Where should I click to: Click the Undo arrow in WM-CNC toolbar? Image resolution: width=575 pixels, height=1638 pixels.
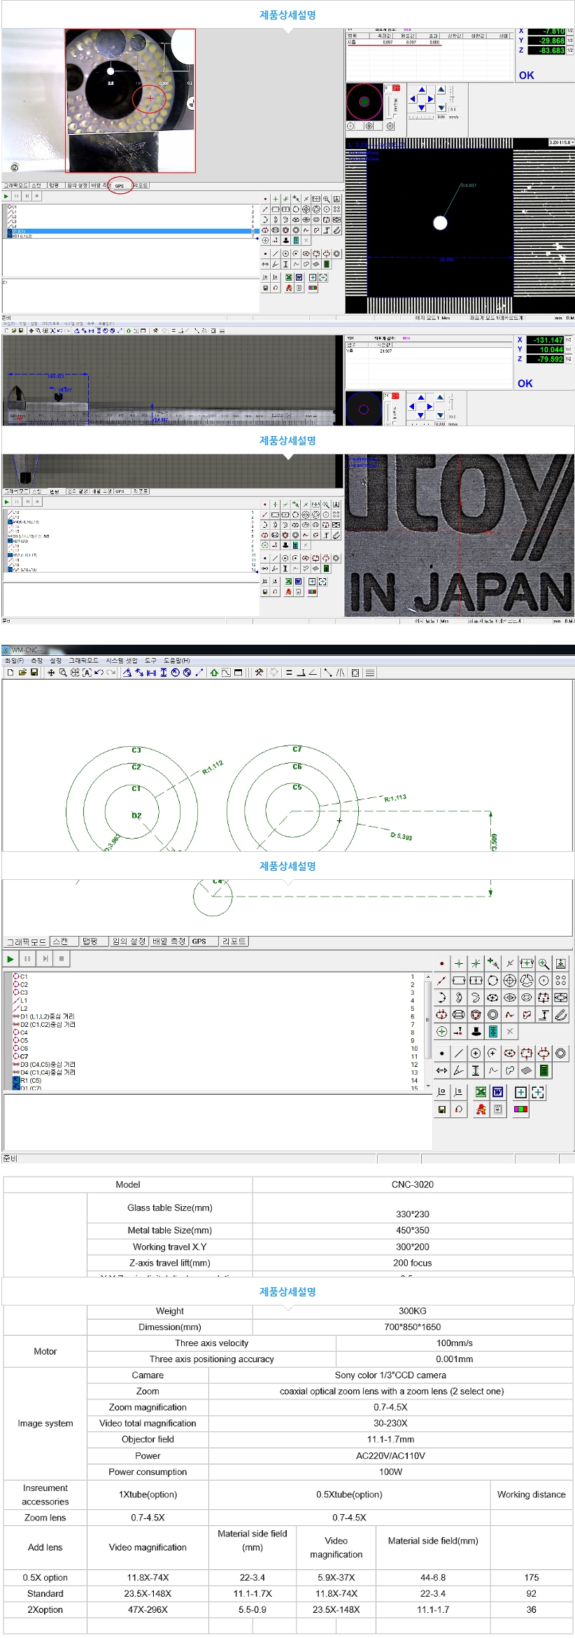click(99, 672)
